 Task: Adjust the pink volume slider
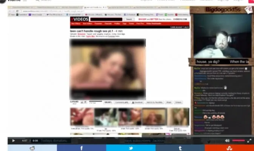coord(239,140)
